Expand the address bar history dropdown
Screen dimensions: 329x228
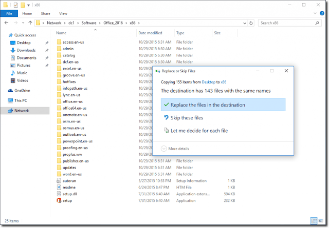(x=245, y=23)
